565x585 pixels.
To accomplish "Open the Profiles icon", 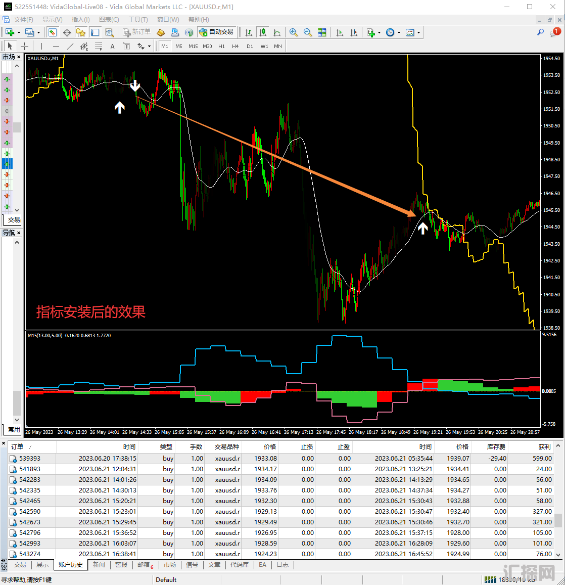I will click(x=29, y=32).
